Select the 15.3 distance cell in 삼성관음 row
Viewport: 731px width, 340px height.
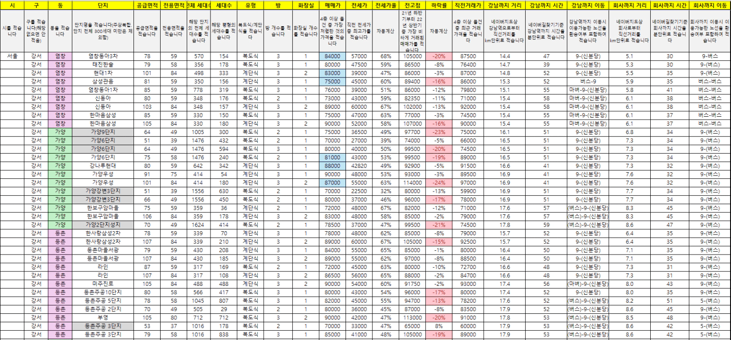coord(504,81)
